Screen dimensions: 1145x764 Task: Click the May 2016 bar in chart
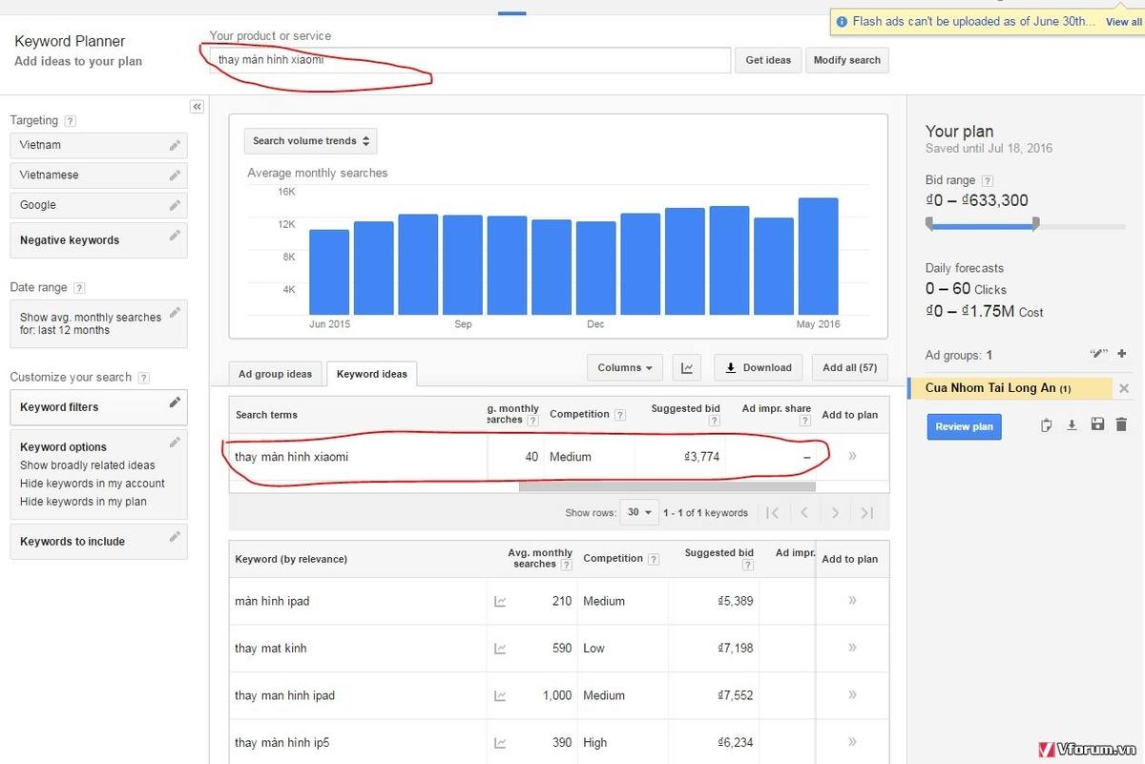(x=818, y=256)
